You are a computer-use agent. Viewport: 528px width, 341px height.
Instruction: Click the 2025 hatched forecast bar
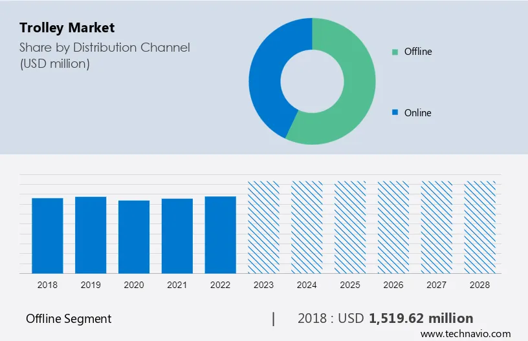click(350, 227)
